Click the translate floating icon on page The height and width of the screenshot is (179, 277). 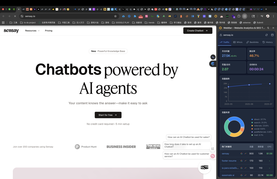point(213,57)
